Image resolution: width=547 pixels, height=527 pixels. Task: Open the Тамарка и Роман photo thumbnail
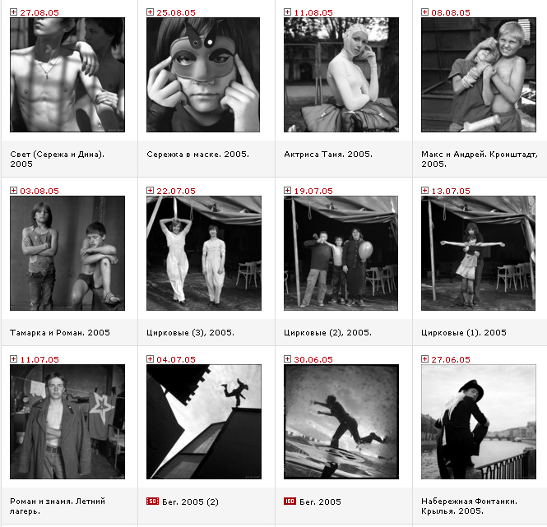tap(67, 253)
